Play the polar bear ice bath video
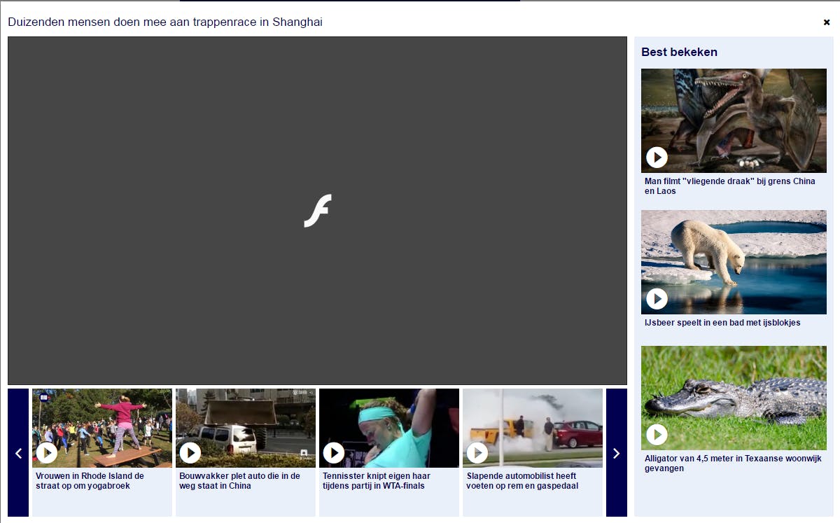This screenshot has width=840, height=523. click(x=657, y=299)
